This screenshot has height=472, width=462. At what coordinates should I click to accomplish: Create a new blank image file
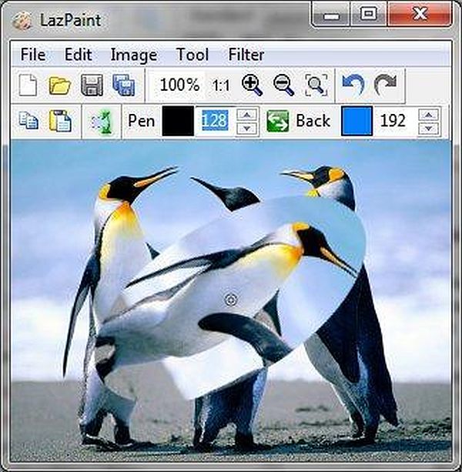[x=28, y=85]
